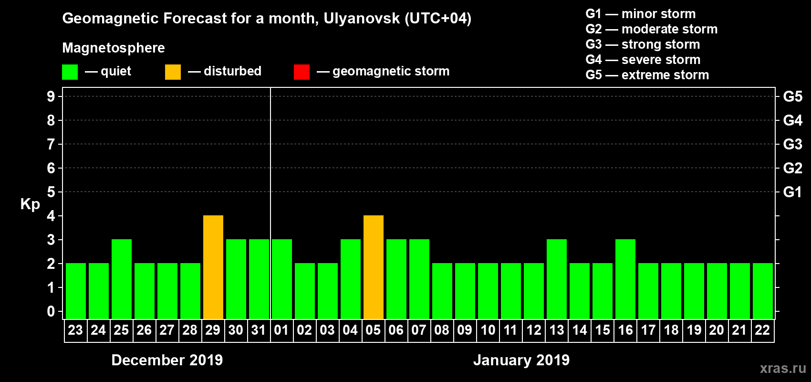Screen dimensions: 811x382
Task: Click date label 05 on the axis
Action: coord(373,330)
